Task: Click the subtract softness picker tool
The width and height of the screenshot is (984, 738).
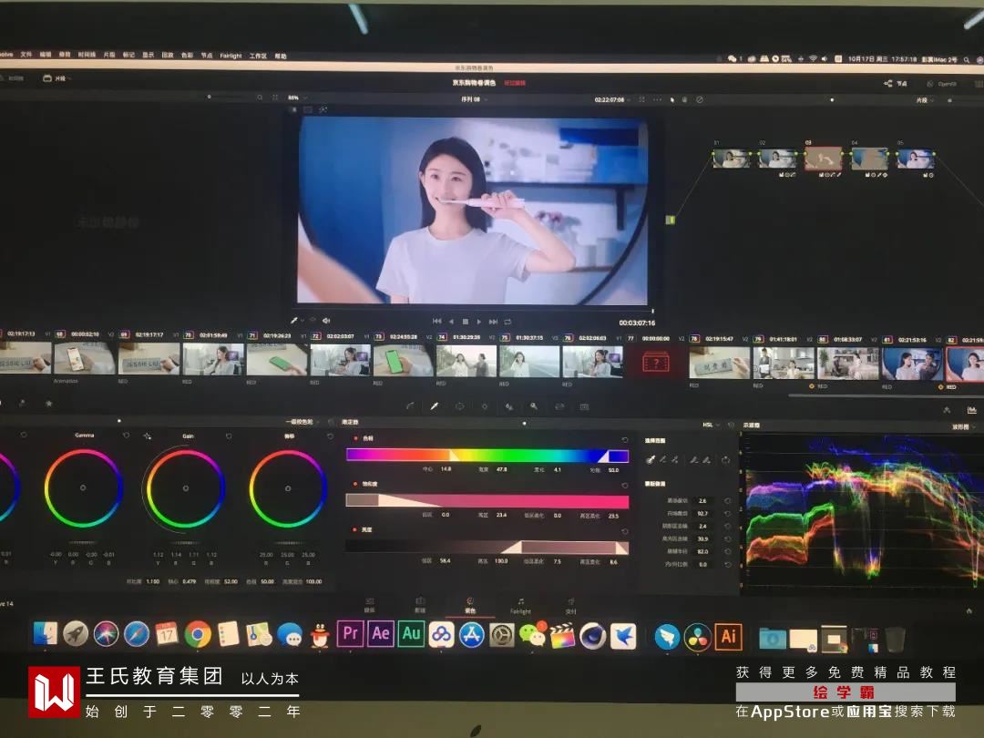Action: [x=694, y=459]
